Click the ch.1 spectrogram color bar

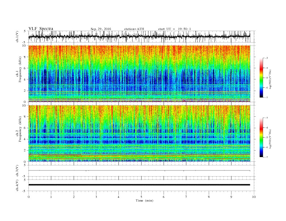tap(261, 78)
